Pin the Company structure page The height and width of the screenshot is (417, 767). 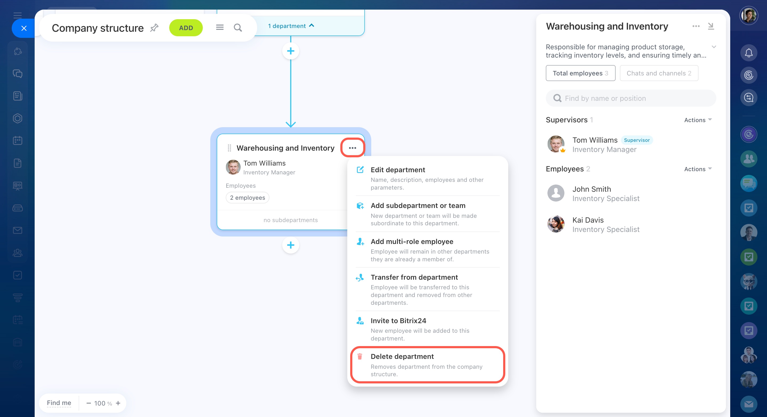(x=154, y=28)
